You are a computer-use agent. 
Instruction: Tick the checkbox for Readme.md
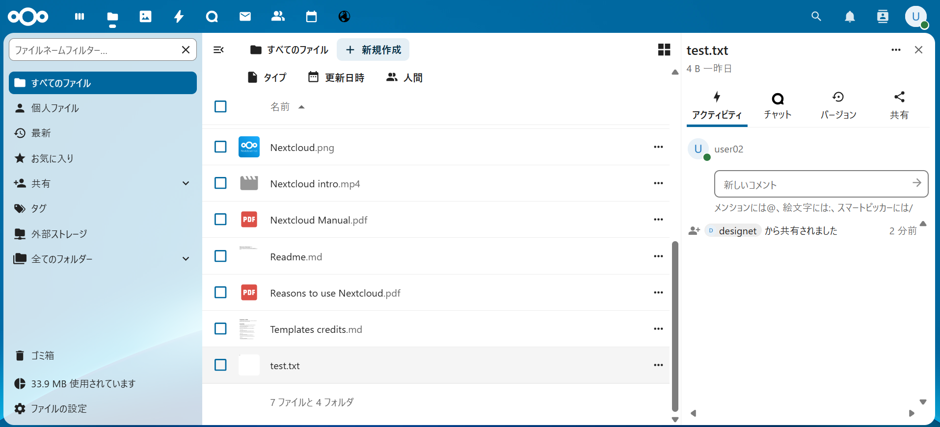click(x=220, y=256)
